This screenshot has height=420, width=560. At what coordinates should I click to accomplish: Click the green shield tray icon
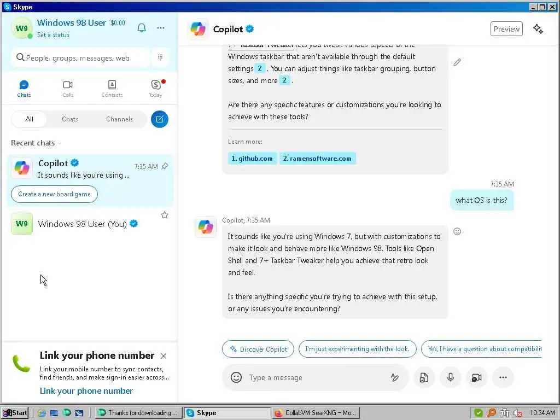478,413
